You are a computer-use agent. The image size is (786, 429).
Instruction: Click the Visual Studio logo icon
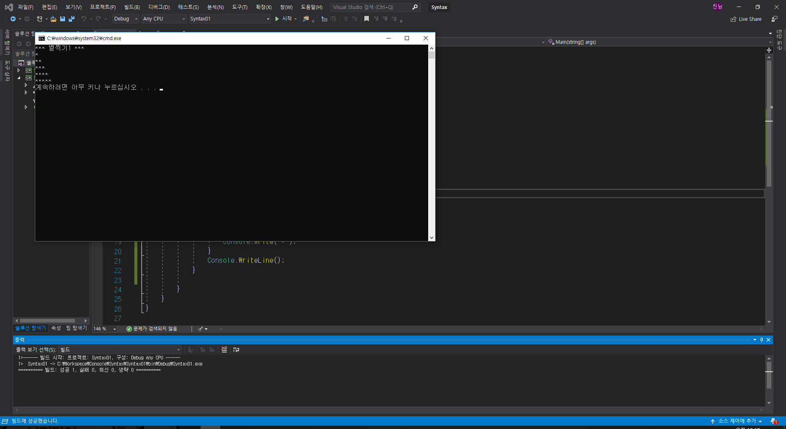coord(9,7)
